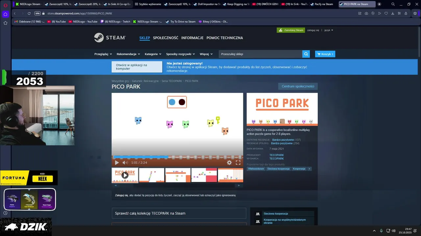
Task: Open the Try To Drive na Steam bookmark
Action: [181, 22]
